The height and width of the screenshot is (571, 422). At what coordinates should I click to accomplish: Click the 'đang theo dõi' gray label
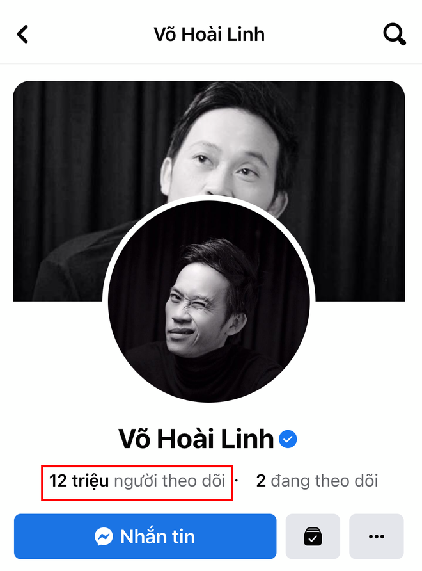tap(325, 481)
